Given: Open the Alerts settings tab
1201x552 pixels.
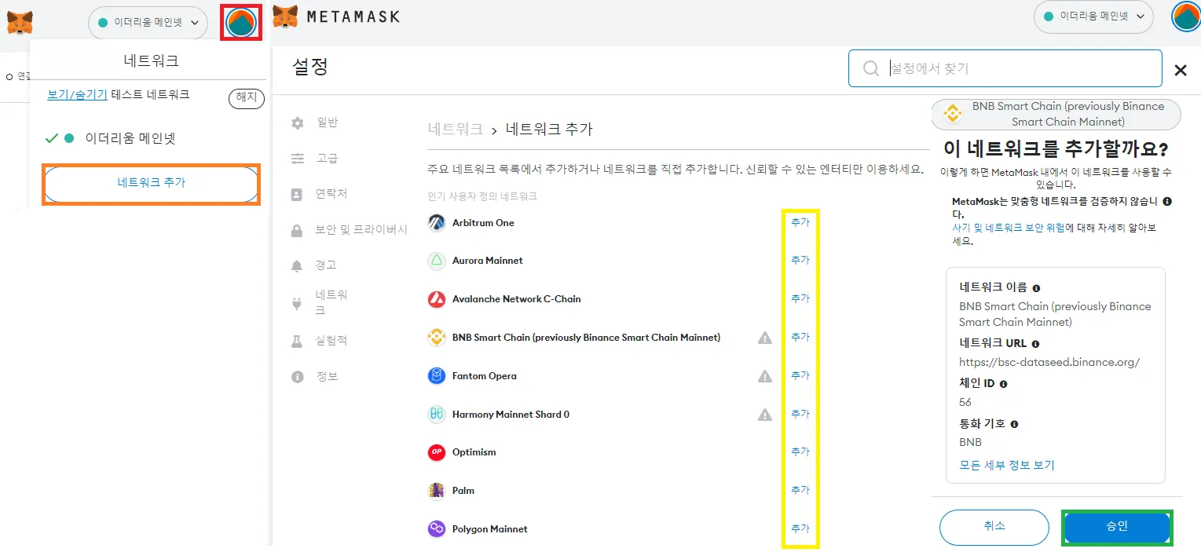Looking at the screenshot, I should click(x=326, y=265).
